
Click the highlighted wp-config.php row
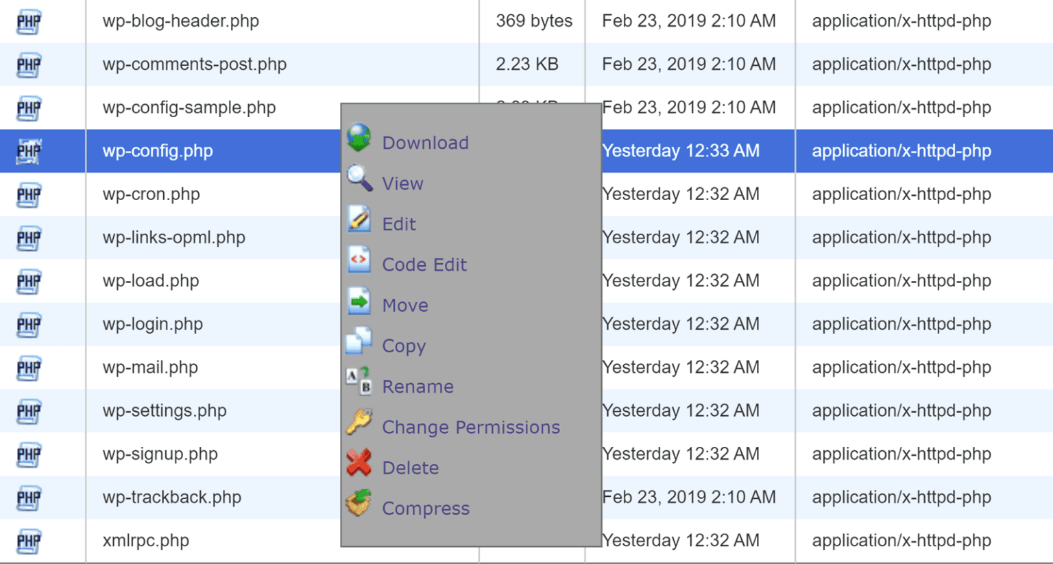click(x=156, y=151)
